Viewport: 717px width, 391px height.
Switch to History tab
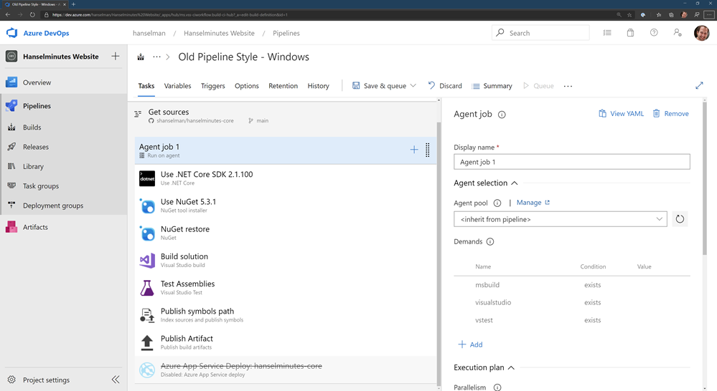pyautogui.click(x=318, y=86)
